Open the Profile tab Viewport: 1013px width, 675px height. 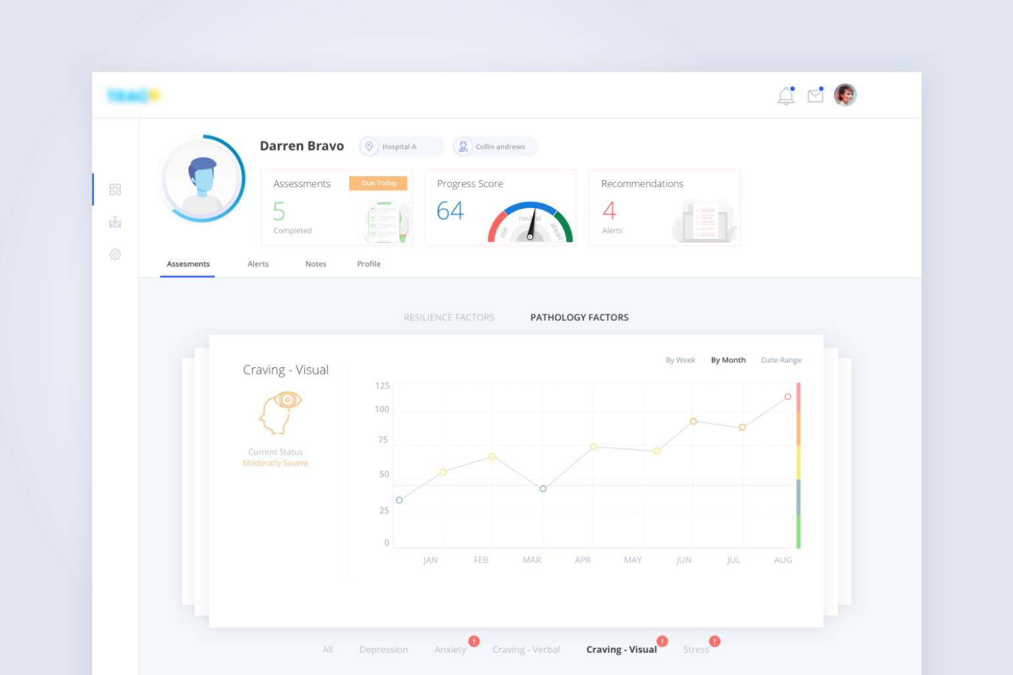click(x=368, y=264)
